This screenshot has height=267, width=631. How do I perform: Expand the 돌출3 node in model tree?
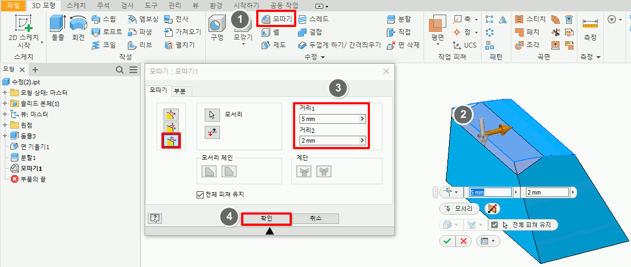point(5,135)
